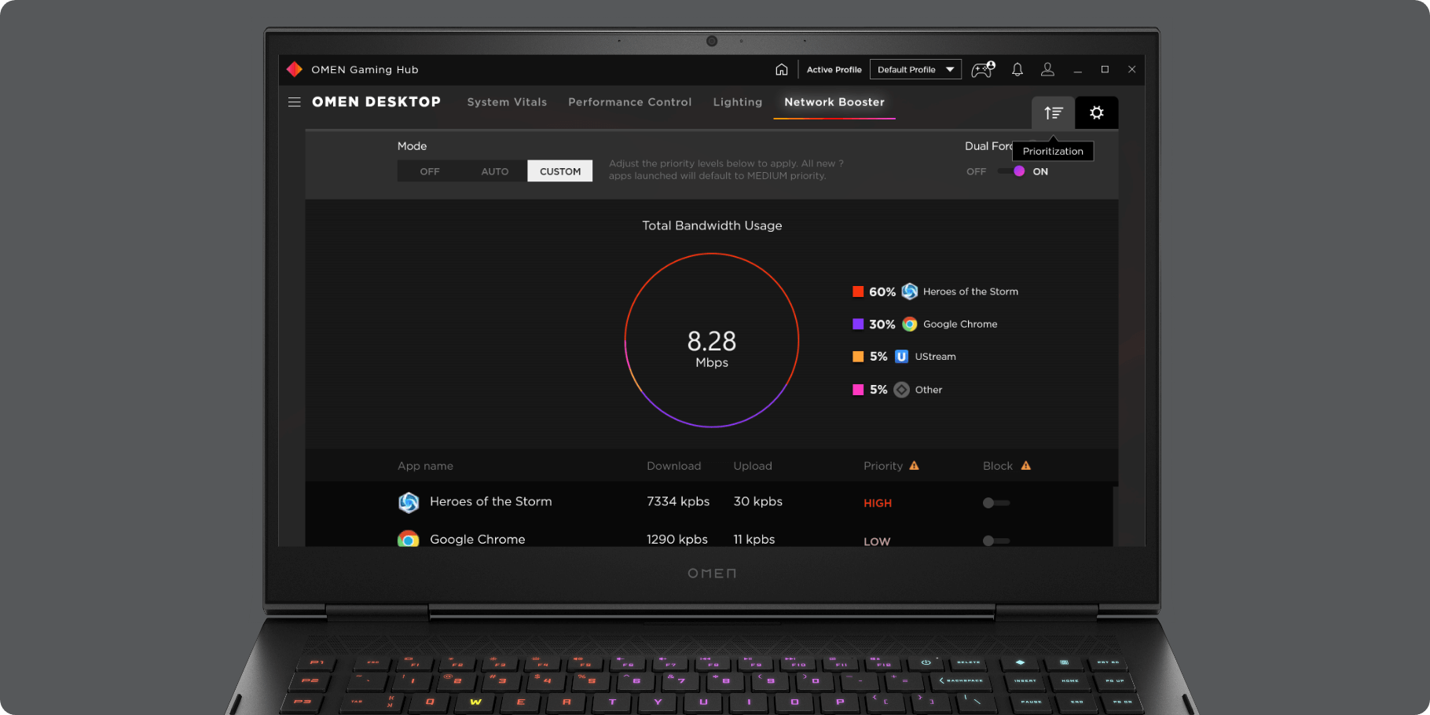
Task: Click the purple 30% color swatch
Action: [x=858, y=324]
